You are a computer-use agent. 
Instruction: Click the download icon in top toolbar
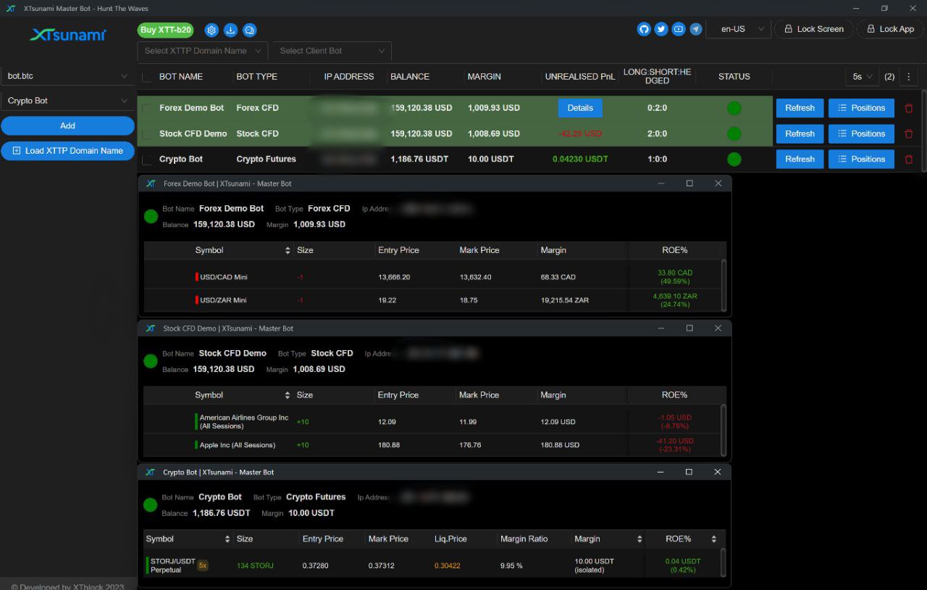(230, 30)
